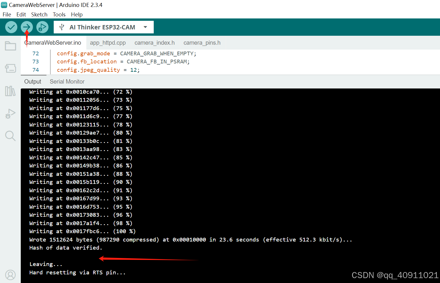Click the USB connector icon in board selector
Image resolution: width=440 pixels, height=283 pixels.
[x=61, y=27]
